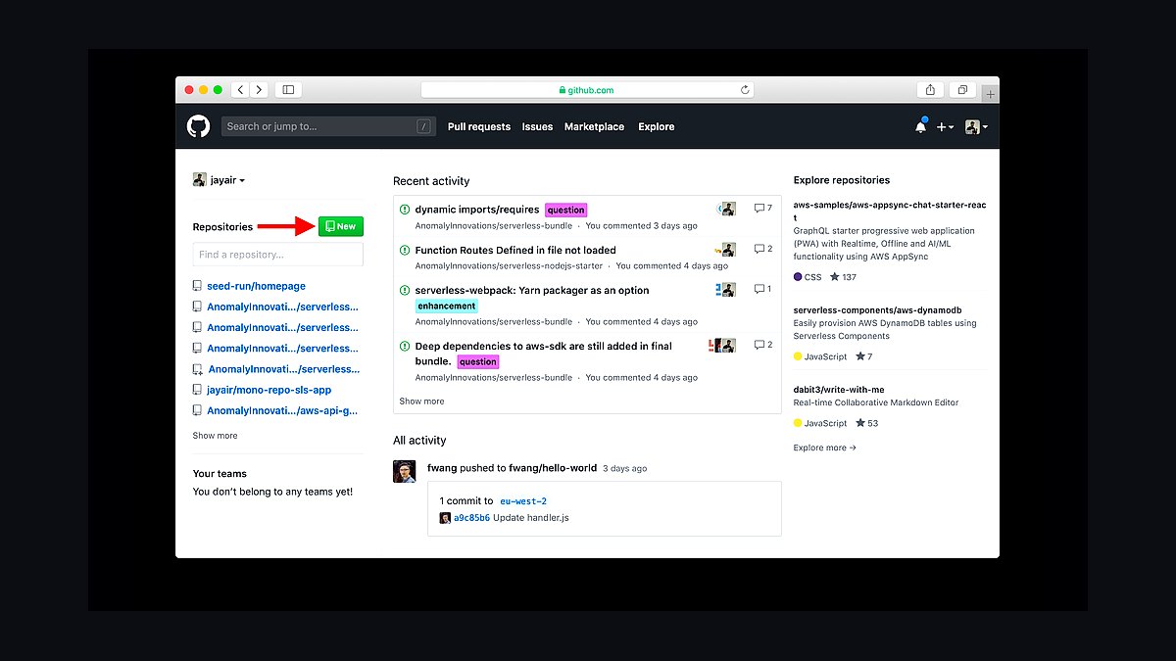Screen dimensions: 1176x661
Task: Open the notifications bell icon
Action: click(x=920, y=126)
